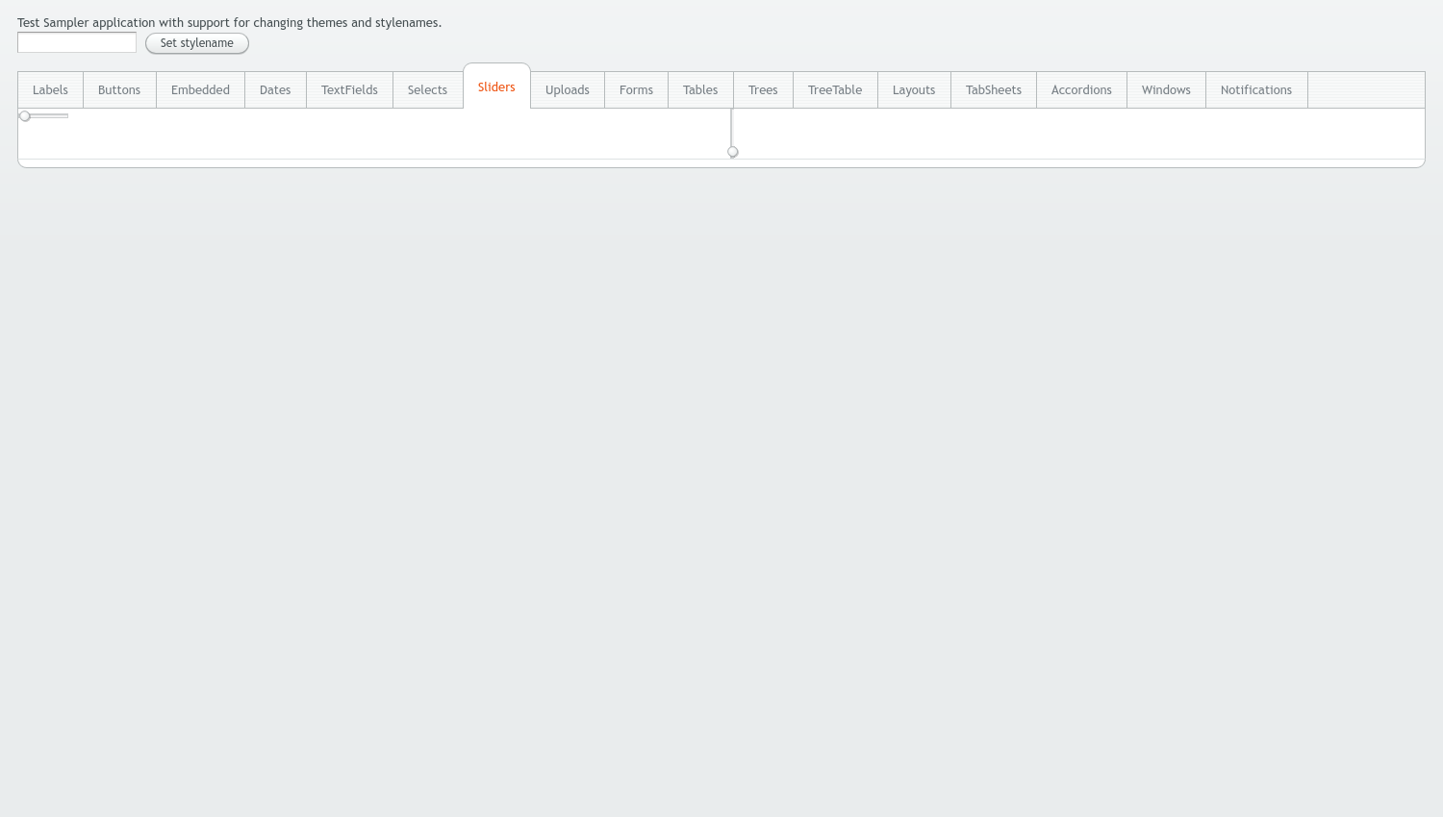Open the Selects tab
The height and width of the screenshot is (817, 1443).
[x=427, y=90]
